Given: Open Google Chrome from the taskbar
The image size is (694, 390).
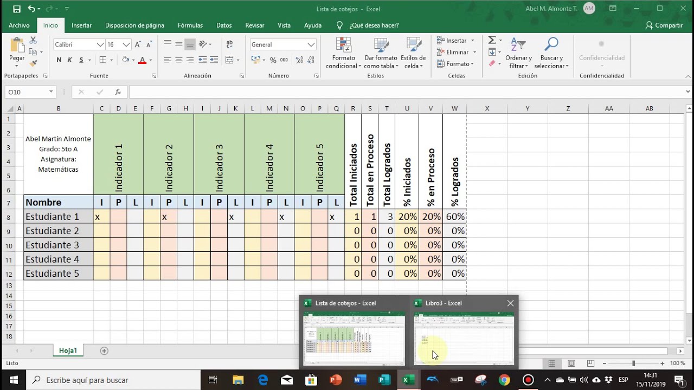Looking at the screenshot, I should click(504, 380).
